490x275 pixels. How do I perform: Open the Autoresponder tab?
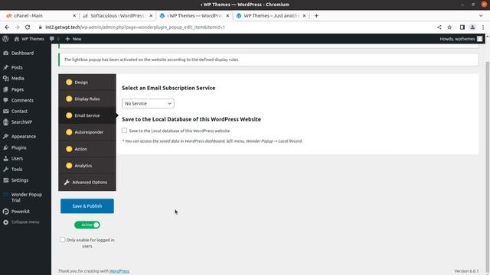(87, 132)
